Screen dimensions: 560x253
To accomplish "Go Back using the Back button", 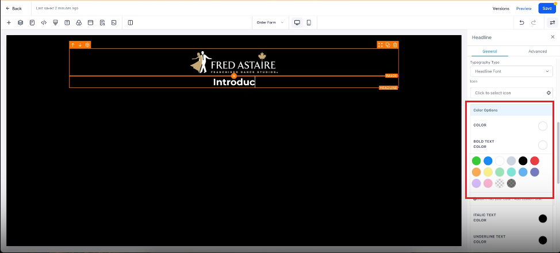I will tap(14, 8).
